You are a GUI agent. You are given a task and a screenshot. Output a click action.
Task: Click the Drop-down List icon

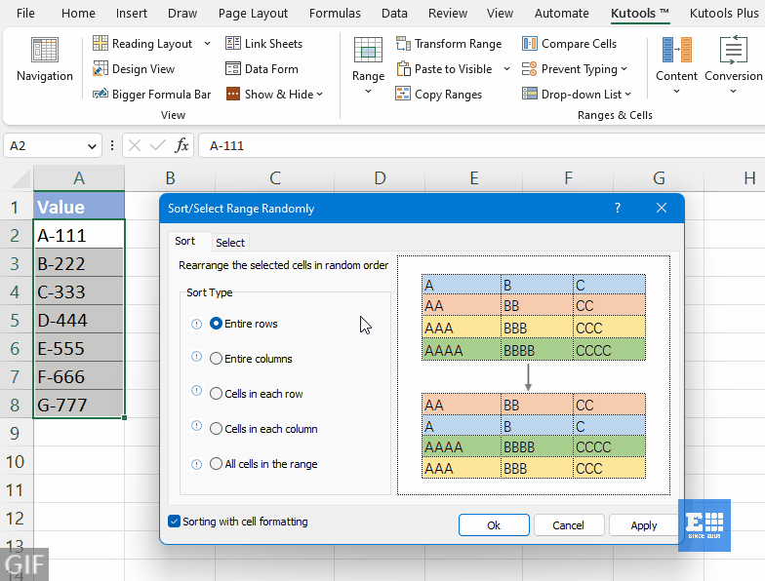529,94
